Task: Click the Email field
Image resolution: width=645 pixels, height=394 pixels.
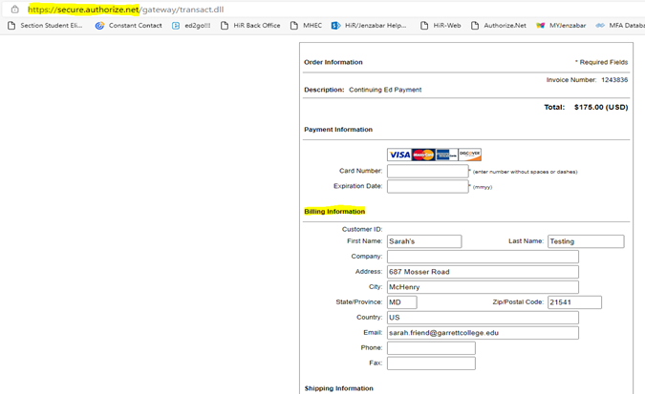Action: [x=483, y=333]
